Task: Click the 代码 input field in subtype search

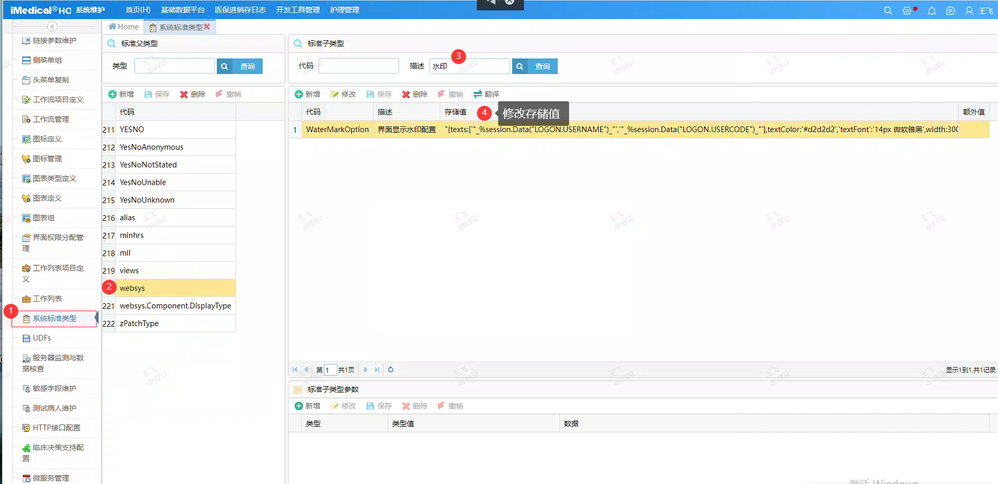Action: pyautogui.click(x=359, y=66)
